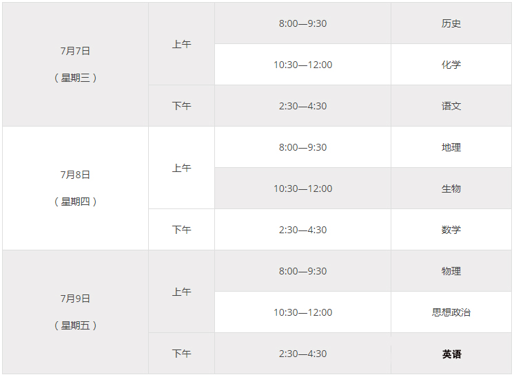Select the 生物 subject cell

[x=451, y=188]
